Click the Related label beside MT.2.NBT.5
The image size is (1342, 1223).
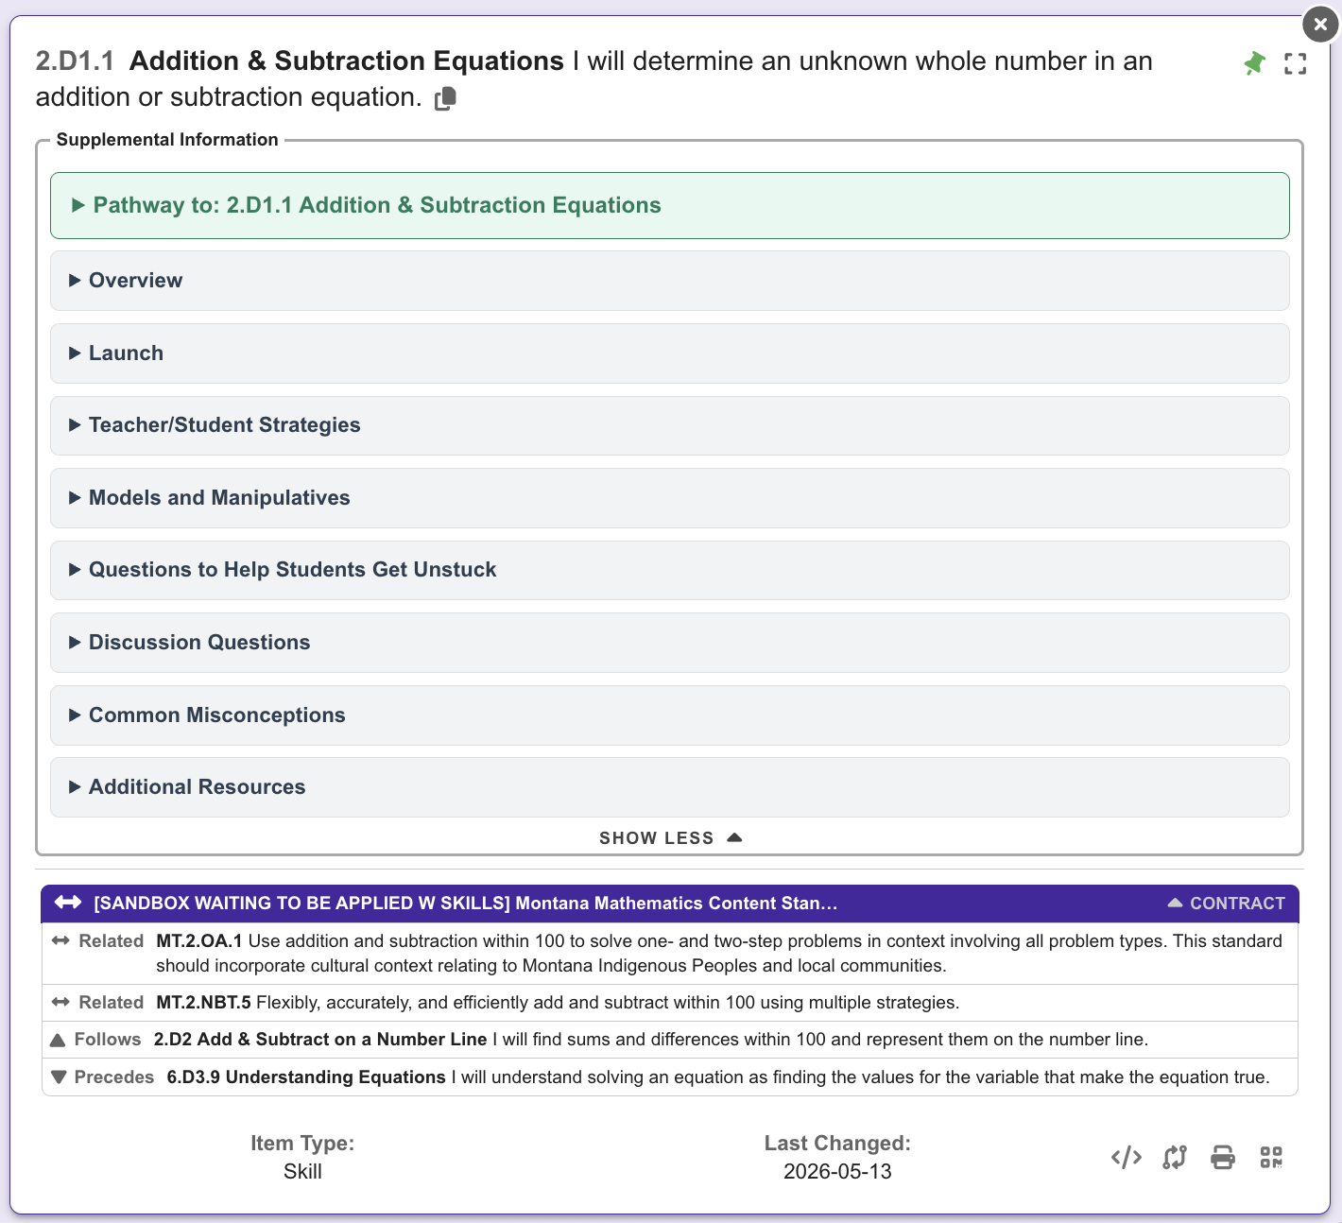click(x=112, y=1003)
